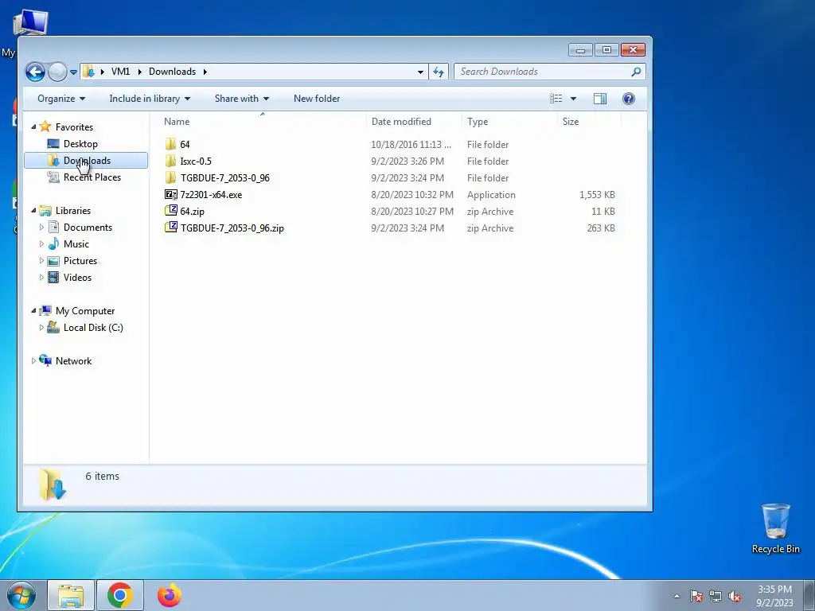Select the TGBDUE-7_2053-0_96.zip archive icon
The width and height of the screenshot is (815, 611).
[x=170, y=228]
